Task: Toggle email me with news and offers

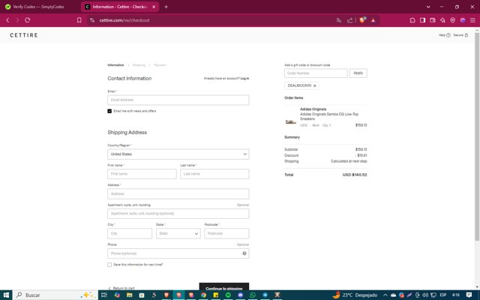Action: (109, 111)
